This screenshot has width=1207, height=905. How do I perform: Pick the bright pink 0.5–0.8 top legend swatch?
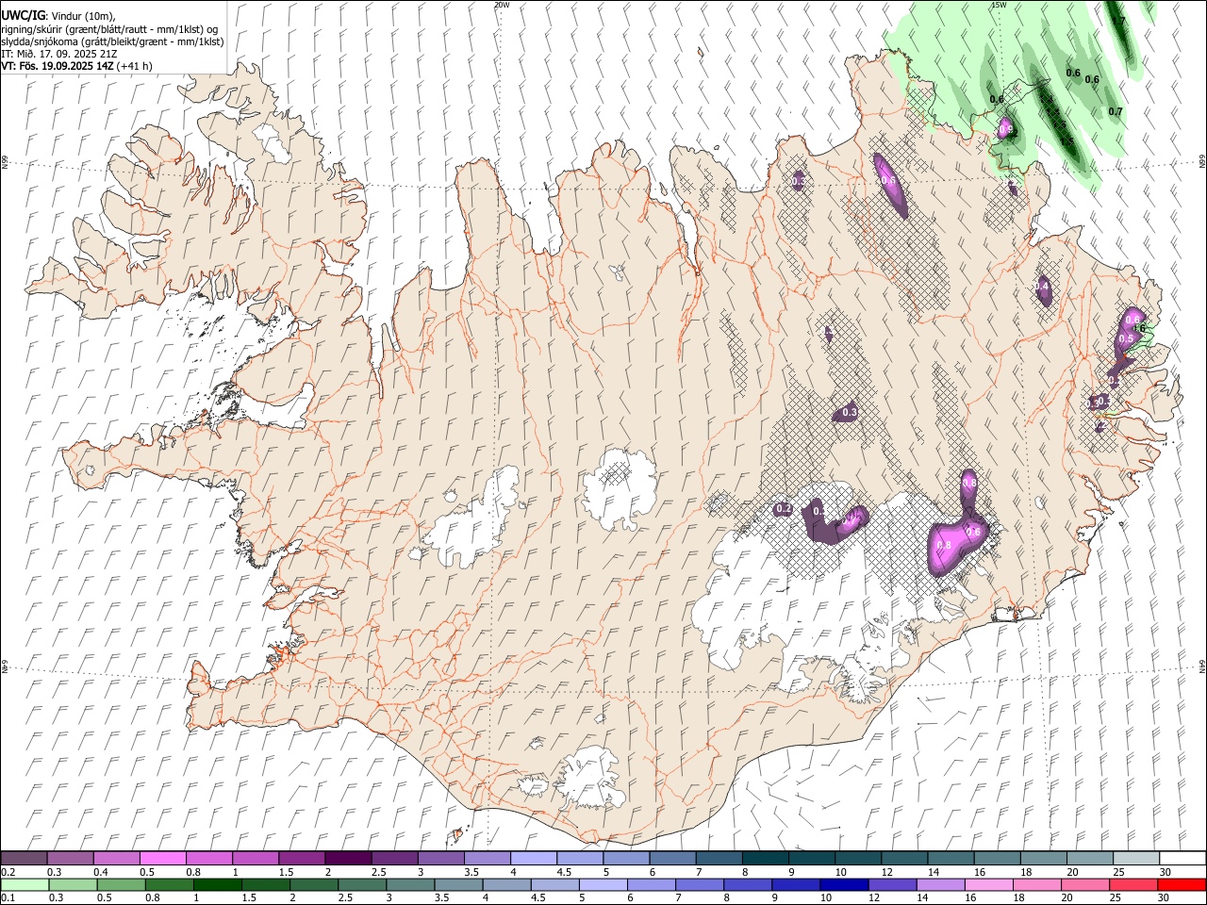163,858
